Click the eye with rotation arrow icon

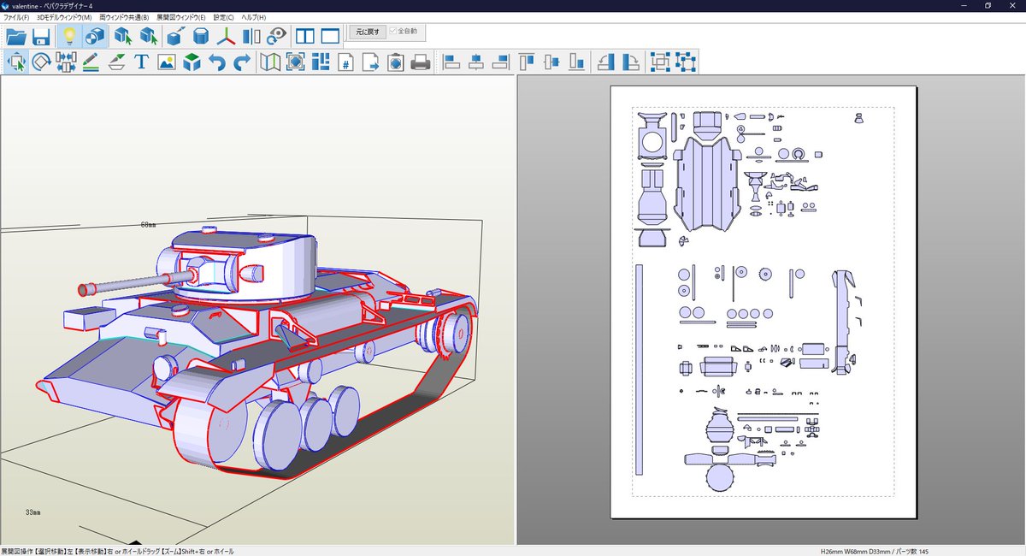[276, 37]
